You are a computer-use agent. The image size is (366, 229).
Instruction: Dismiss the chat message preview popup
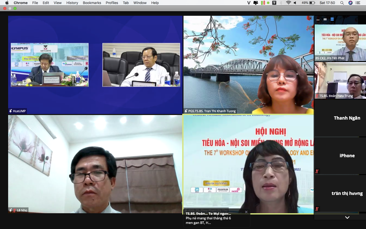click(246, 212)
